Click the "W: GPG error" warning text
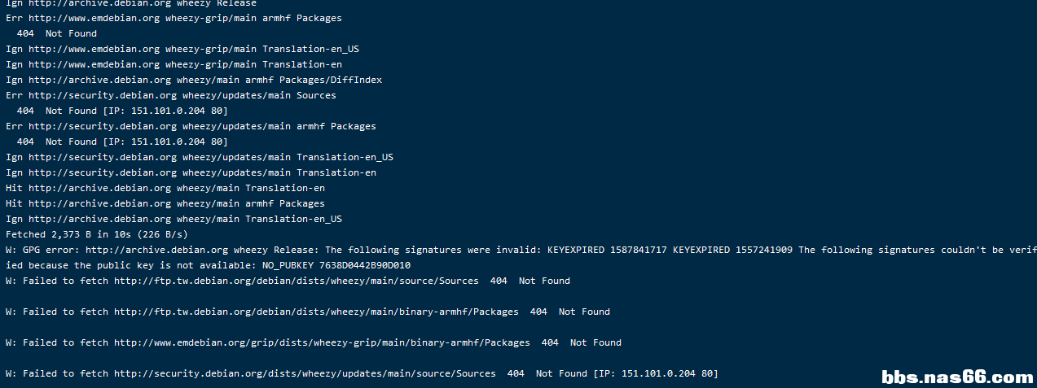This screenshot has width=1037, height=388. pos(42,250)
